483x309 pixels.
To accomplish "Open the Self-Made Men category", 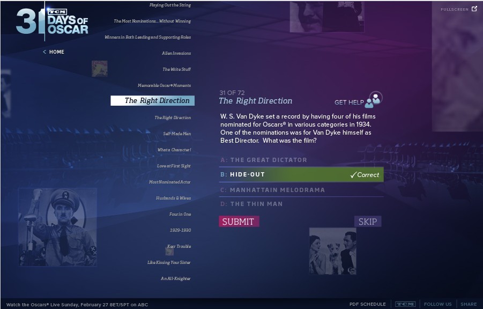I will pos(177,134).
